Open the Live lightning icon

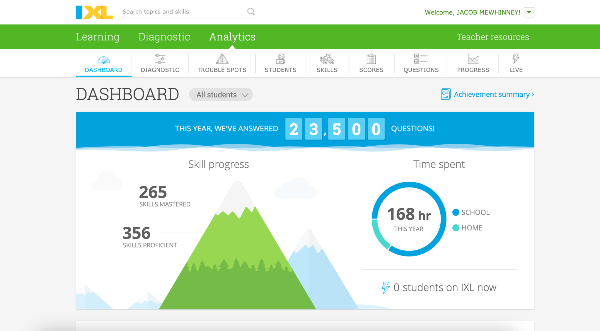point(516,59)
